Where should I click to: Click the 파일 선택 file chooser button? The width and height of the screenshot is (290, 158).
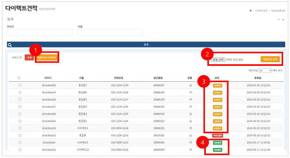coord(218,59)
